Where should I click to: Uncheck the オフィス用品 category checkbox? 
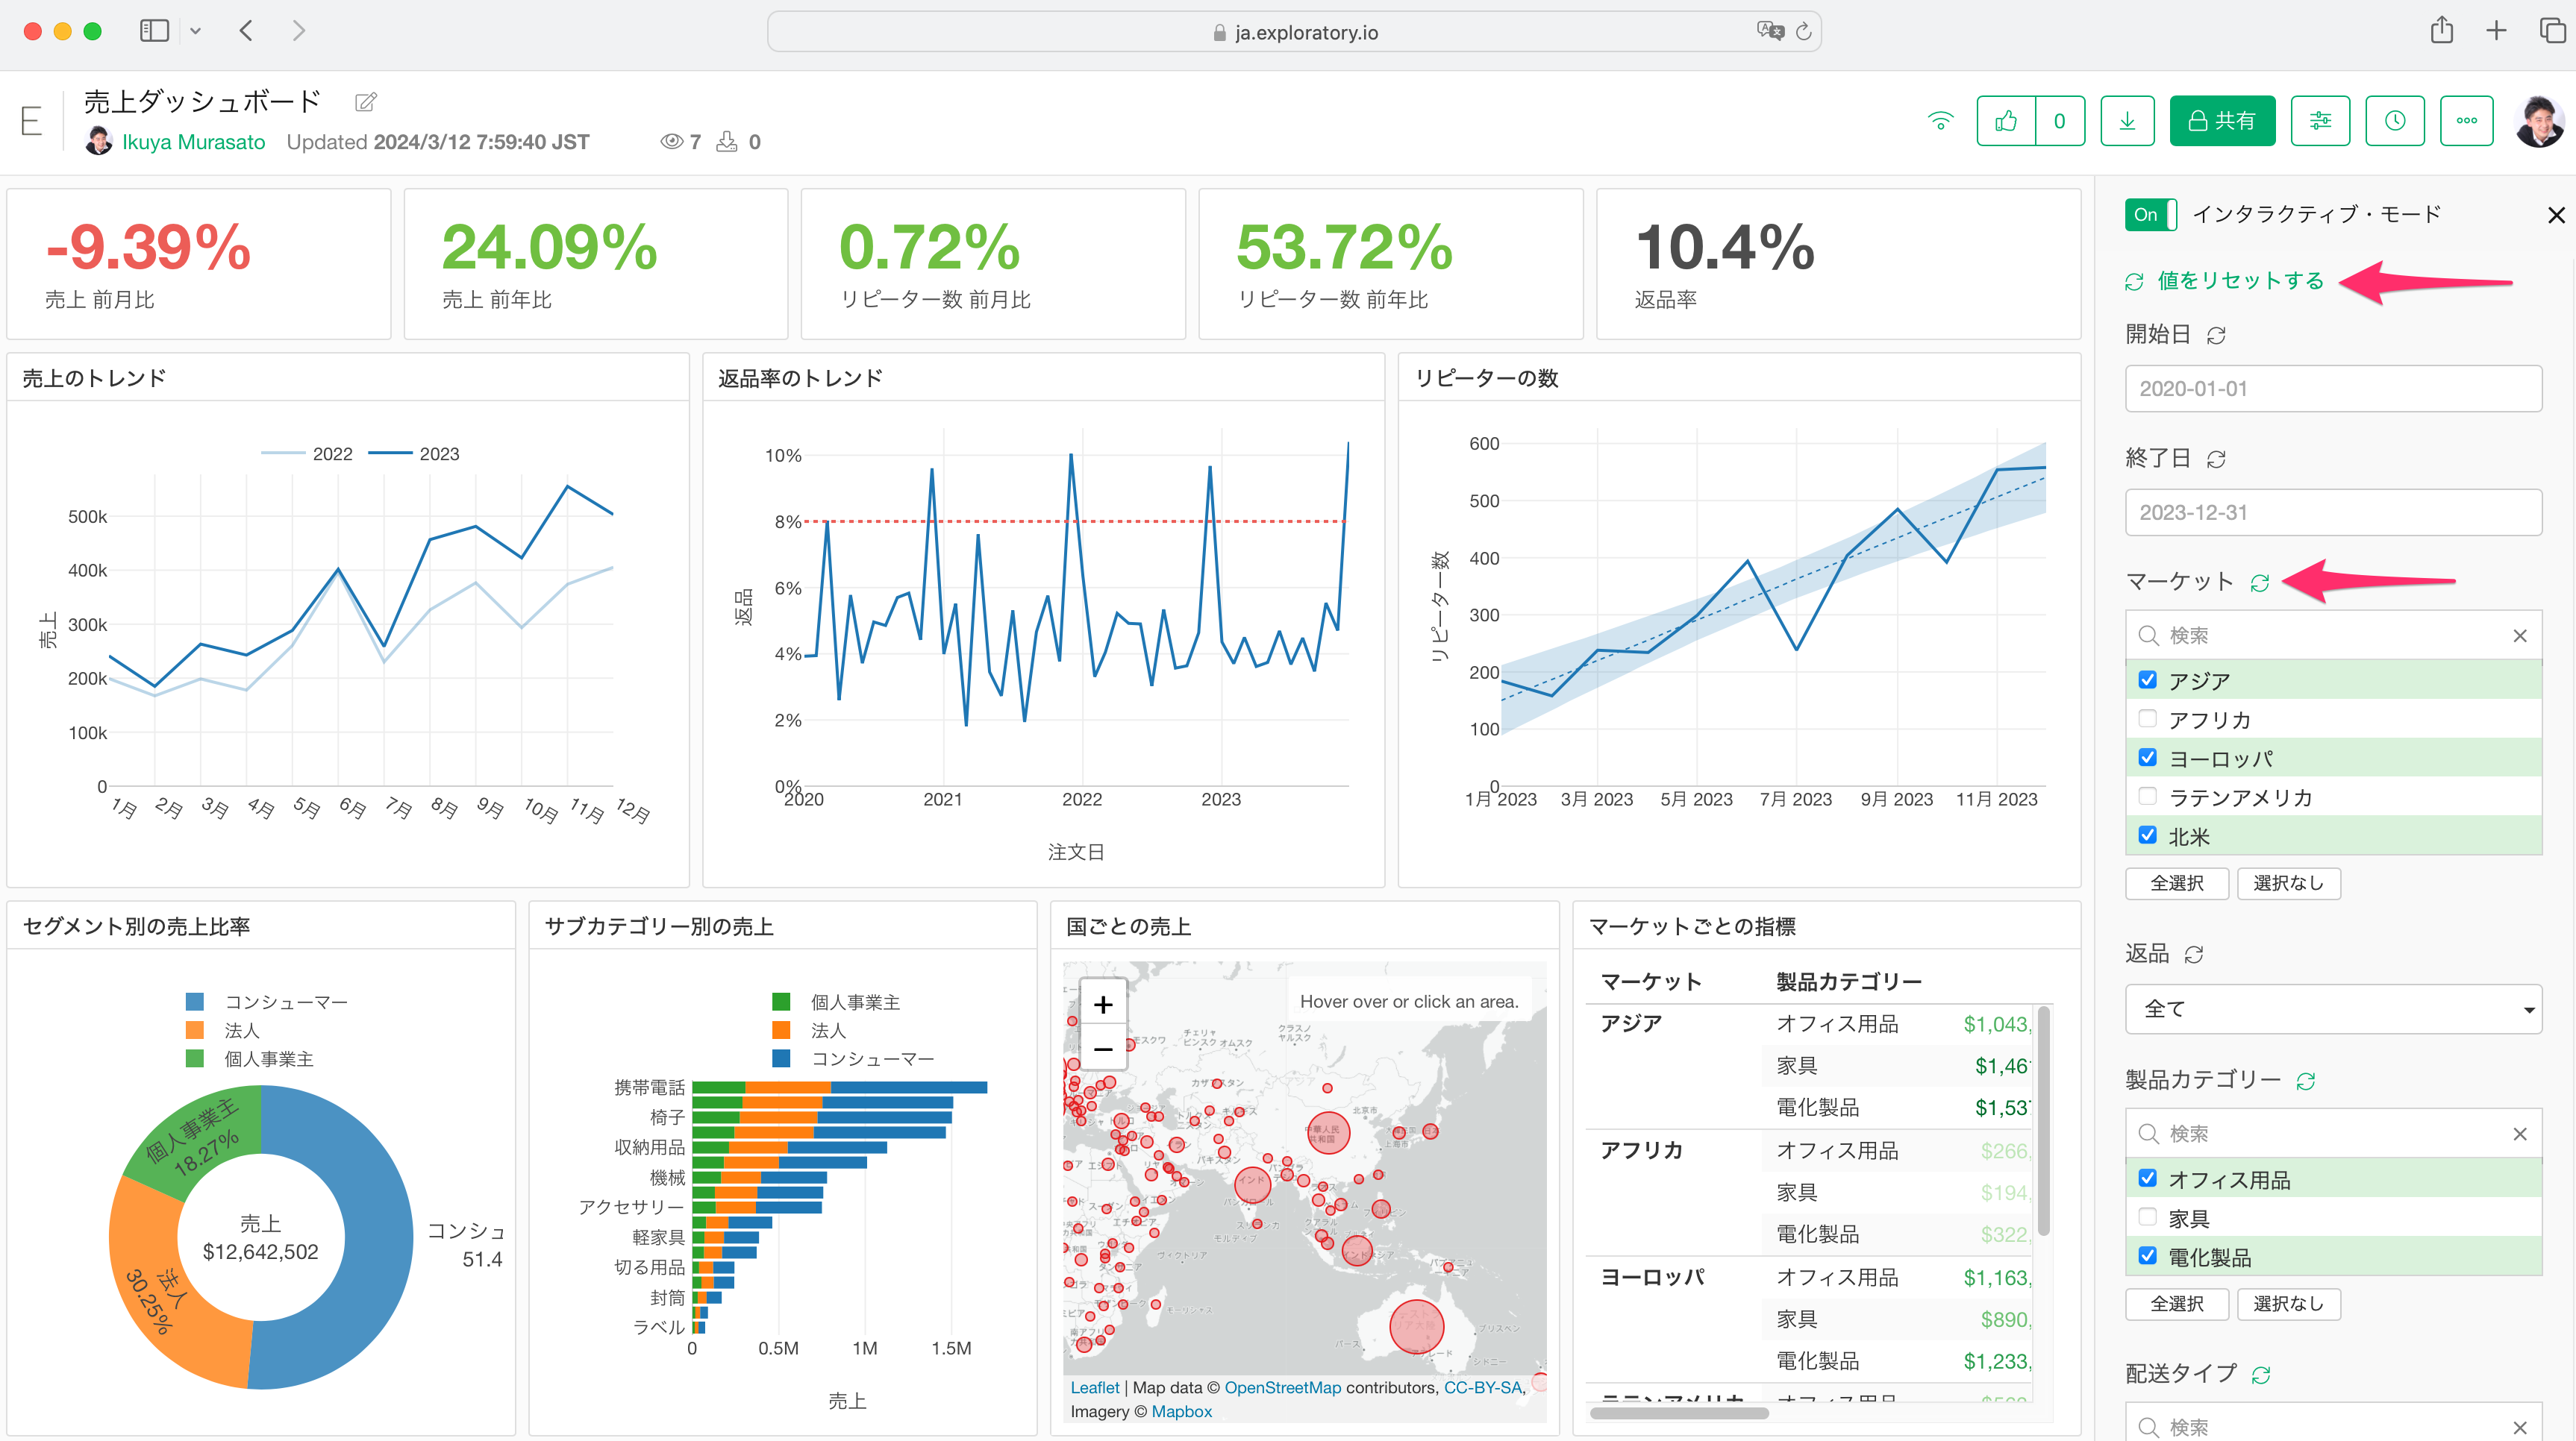click(x=2146, y=1178)
